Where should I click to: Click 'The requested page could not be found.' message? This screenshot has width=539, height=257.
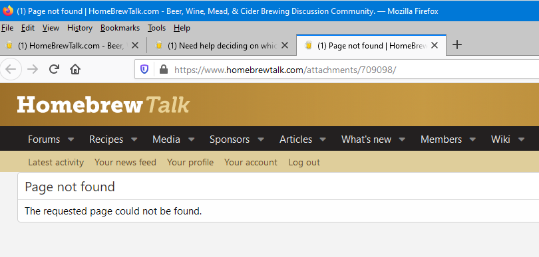coord(113,211)
